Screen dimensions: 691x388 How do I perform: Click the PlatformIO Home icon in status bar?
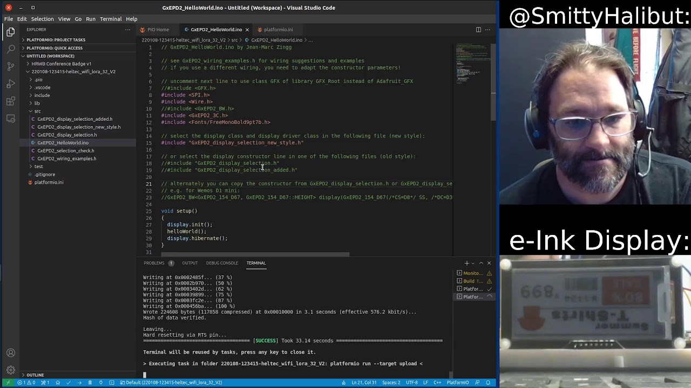pos(58,383)
